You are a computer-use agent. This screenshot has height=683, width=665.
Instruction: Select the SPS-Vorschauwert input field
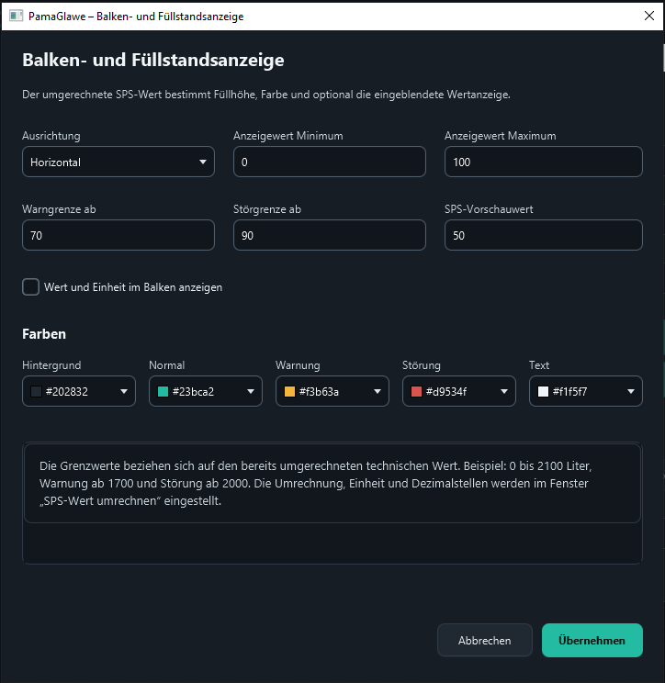click(544, 235)
